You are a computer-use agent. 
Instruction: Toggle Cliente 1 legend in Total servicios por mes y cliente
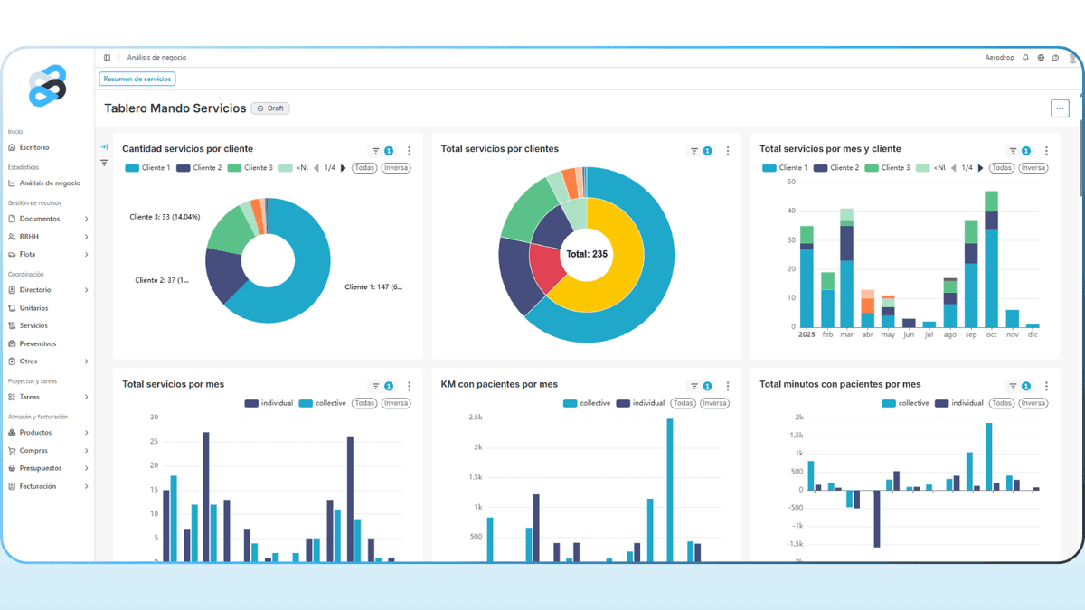pos(785,168)
